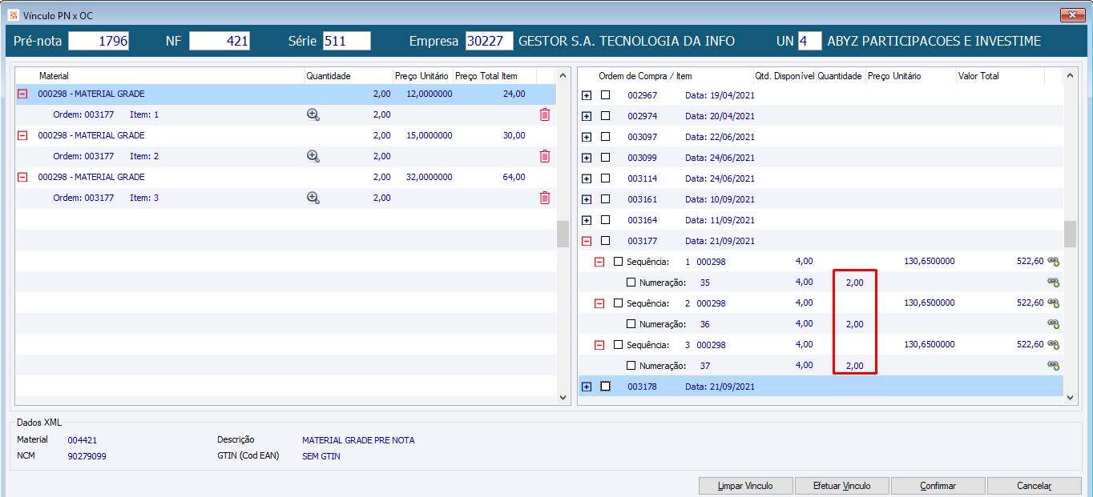The height and width of the screenshot is (497, 1093).
Task: Check the box for order 002967
Action: pos(606,94)
